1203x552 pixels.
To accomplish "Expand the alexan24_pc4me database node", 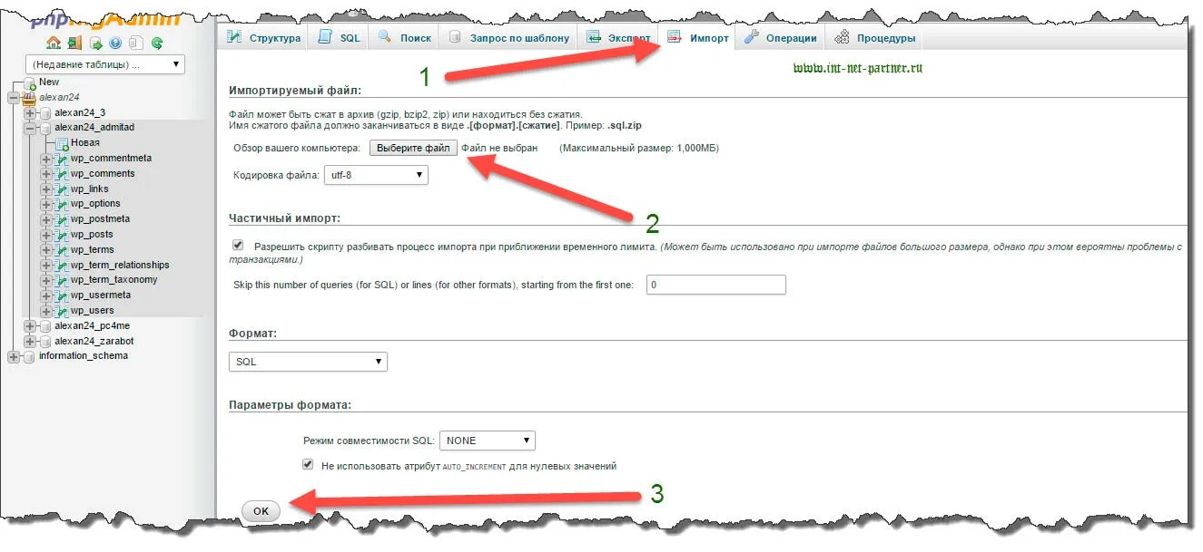I will [31, 326].
